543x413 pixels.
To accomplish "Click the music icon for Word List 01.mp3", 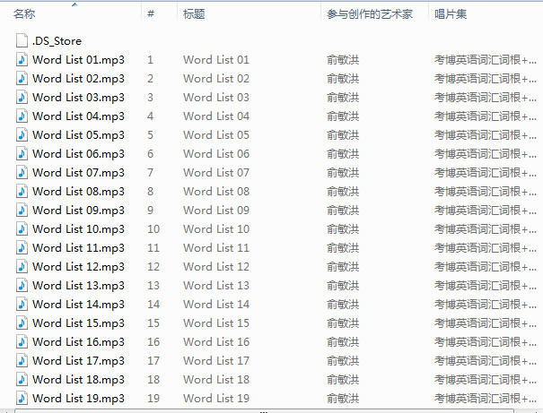I will [x=22, y=59].
